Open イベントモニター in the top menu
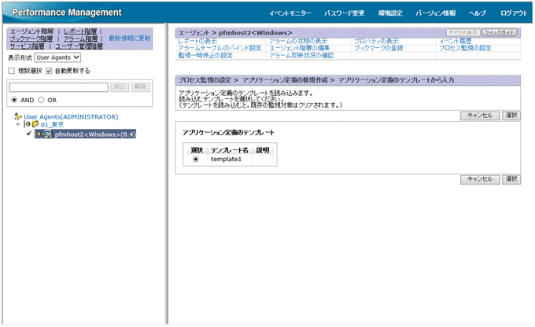535x327 pixels. (290, 13)
